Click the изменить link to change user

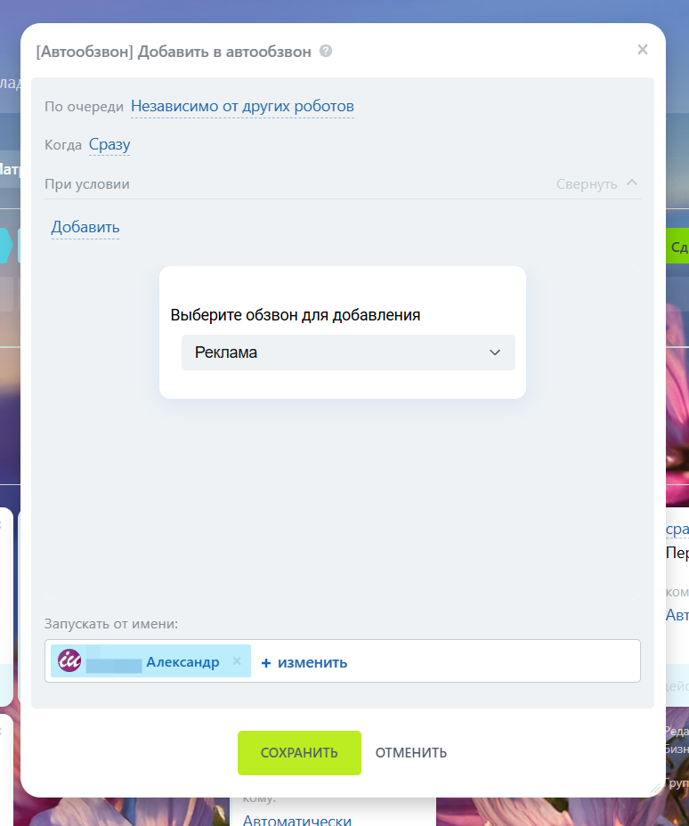[x=304, y=662]
